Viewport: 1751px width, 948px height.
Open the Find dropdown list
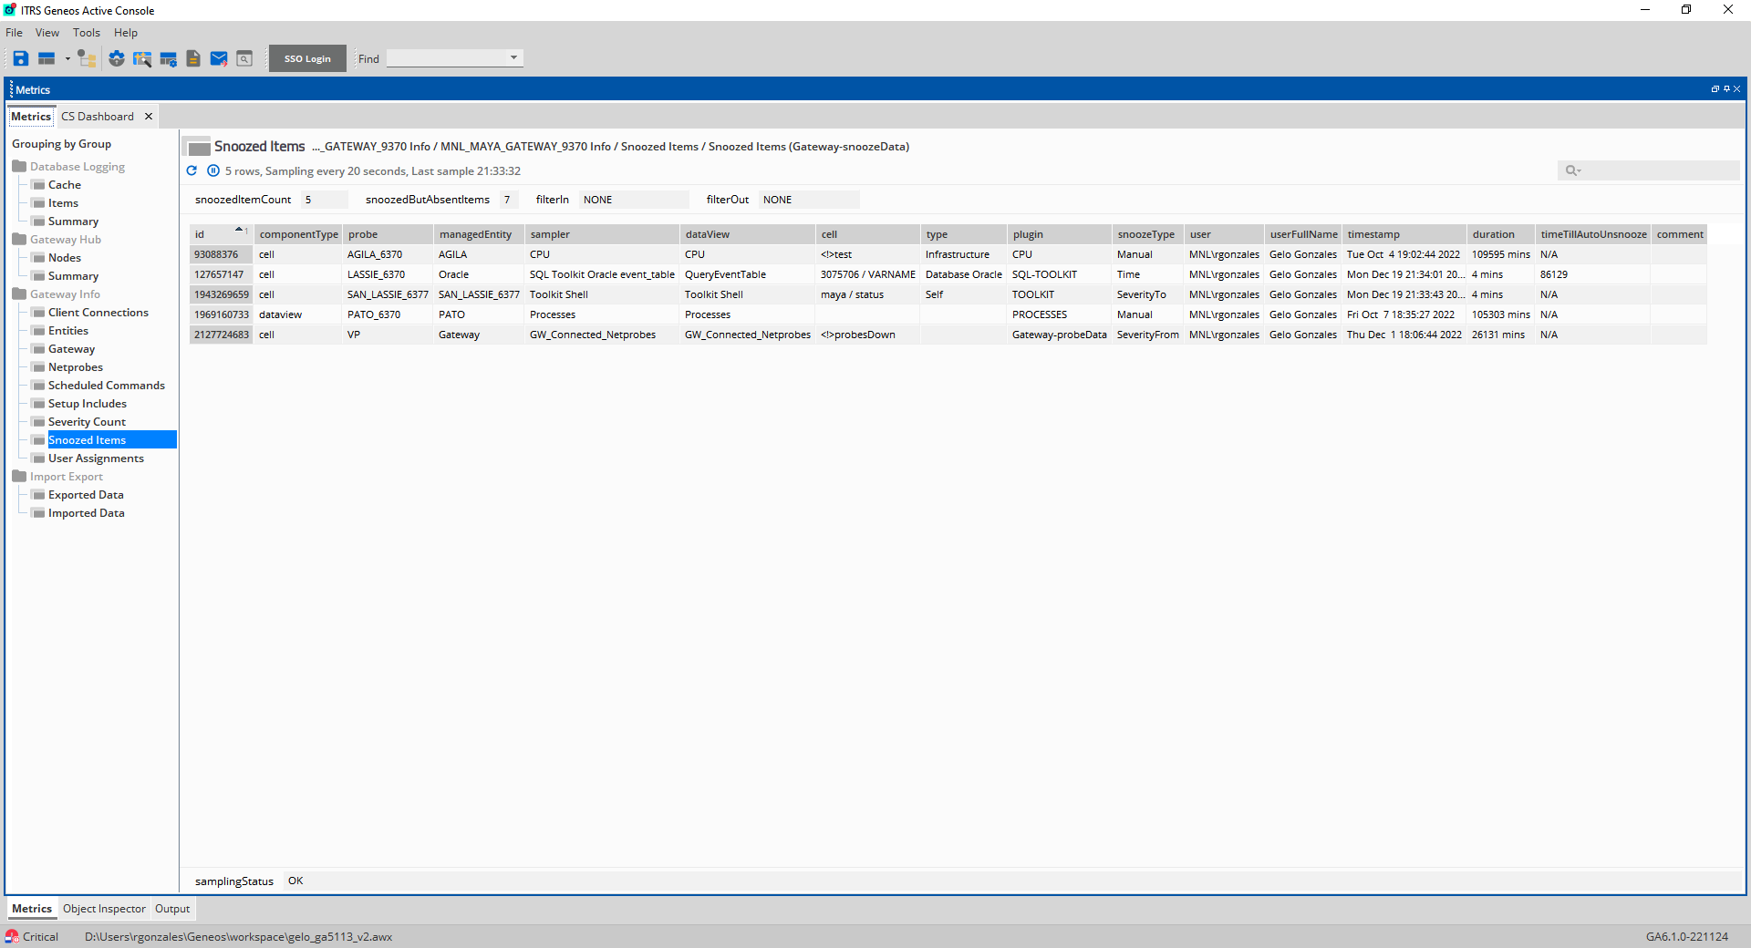click(x=513, y=57)
